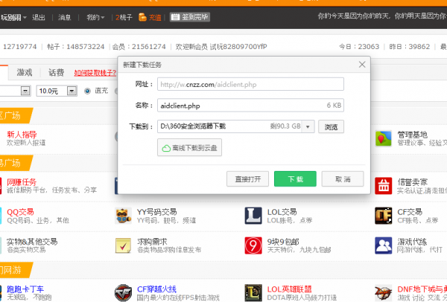Open the DNF地下城 forum link
This screenshot has width=447, height=302.
[422, 289]
